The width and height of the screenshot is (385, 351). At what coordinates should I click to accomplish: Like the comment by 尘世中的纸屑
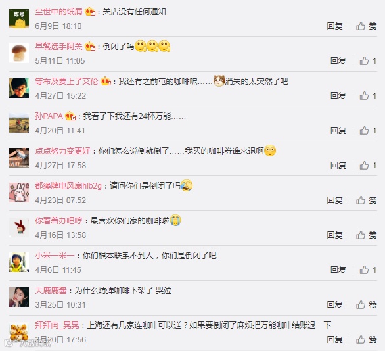366,26
